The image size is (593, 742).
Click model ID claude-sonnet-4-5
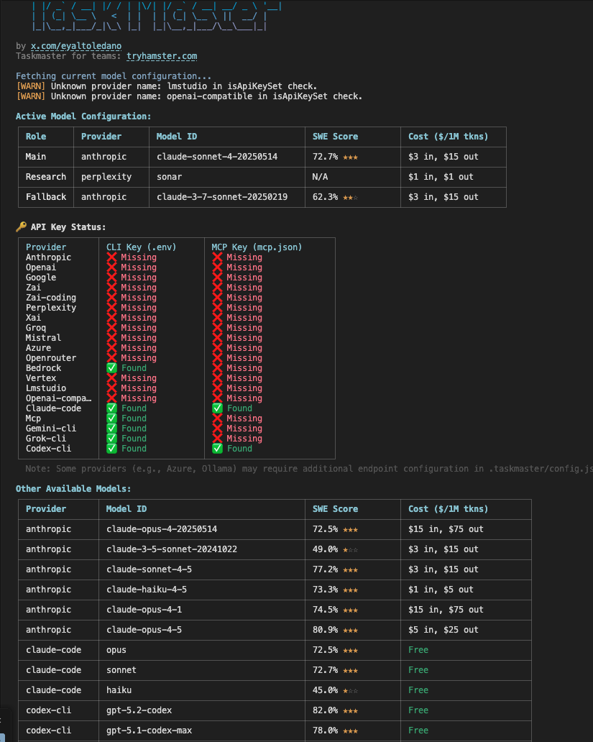pyautogui.click(x=149, y=569)
